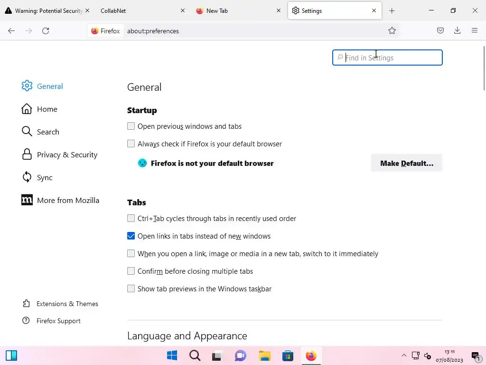Viewport: 486px width, 365px height.
Task: Click the muted volume tray icon
Action: (428, 355)
